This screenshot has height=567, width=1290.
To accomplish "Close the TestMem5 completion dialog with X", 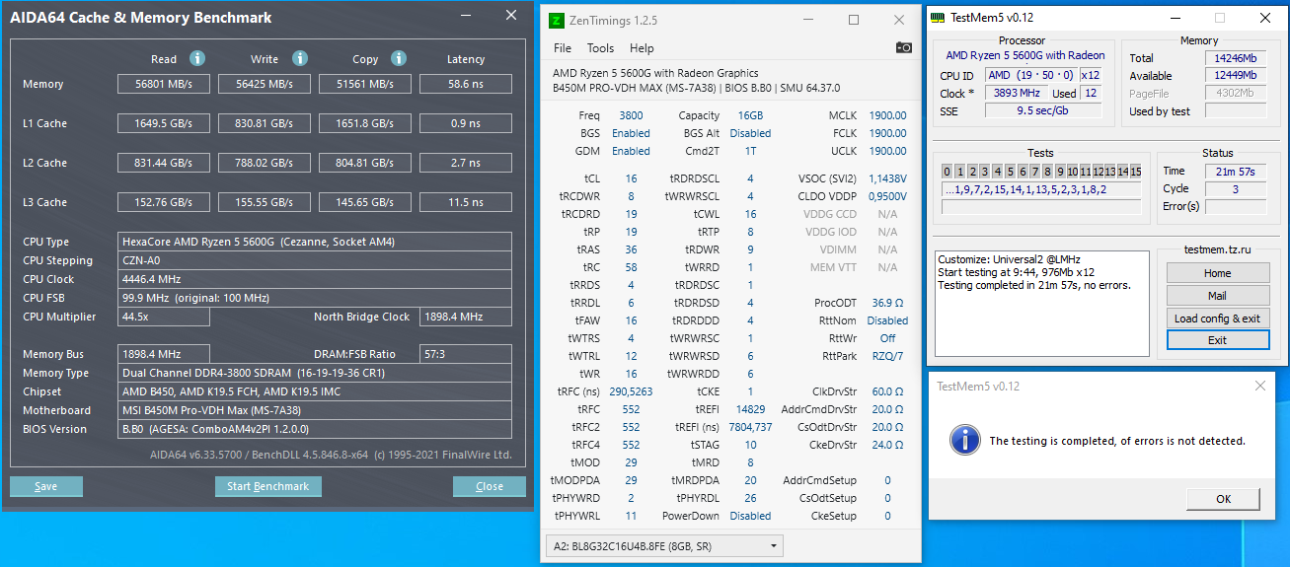I will [1262, 386].
